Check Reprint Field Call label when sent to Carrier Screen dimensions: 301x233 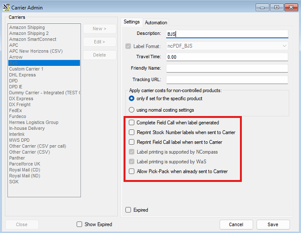[x=132, y=142]
